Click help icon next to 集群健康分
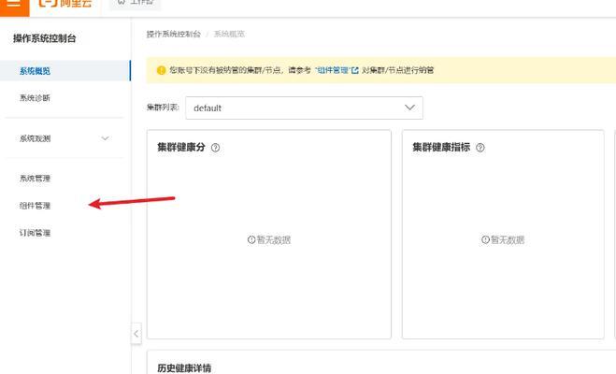The image size is (616, 374). 215,148
